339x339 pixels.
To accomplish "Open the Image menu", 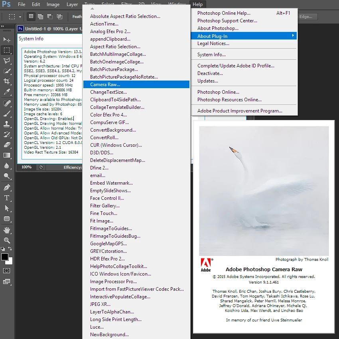I will click(53, 4).
